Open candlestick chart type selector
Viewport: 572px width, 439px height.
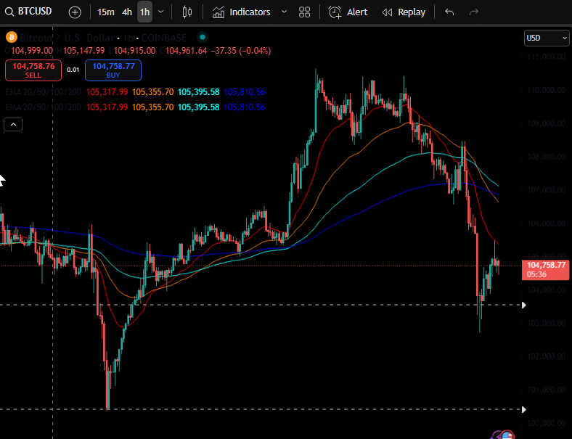click(x=187, y=12)
